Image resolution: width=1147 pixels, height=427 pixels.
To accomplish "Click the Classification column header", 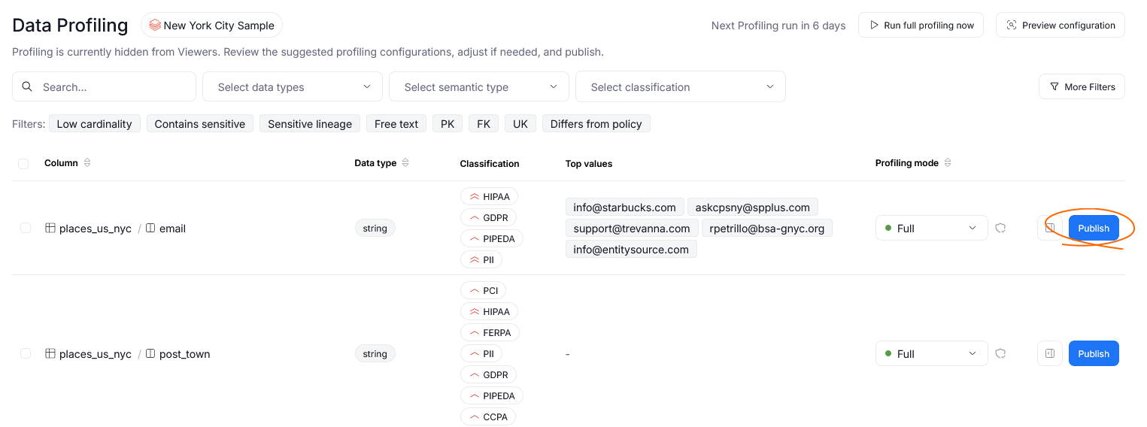I will (x=490, y=163).
